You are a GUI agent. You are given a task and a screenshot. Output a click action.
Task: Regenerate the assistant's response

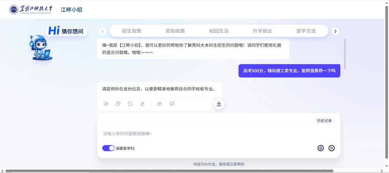coord(130,104)
